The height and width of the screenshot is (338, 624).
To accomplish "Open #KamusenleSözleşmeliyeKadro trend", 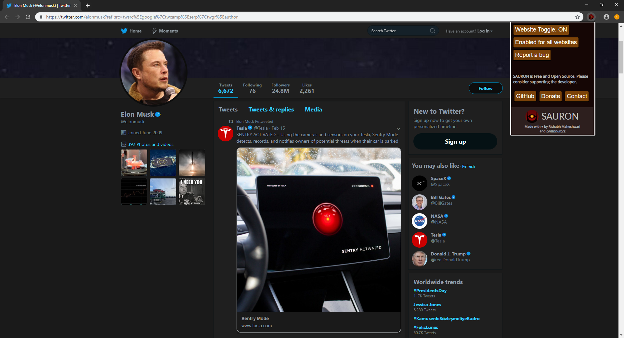I will [x=446, y=318].
